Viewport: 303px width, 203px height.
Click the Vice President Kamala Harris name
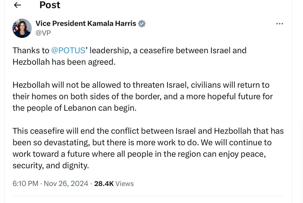86,23
